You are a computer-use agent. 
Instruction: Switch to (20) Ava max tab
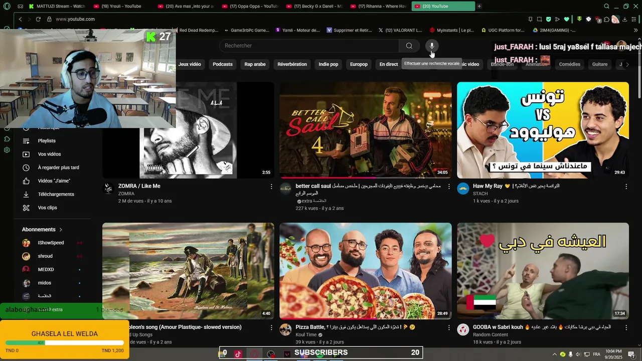(x=186, y=6)
